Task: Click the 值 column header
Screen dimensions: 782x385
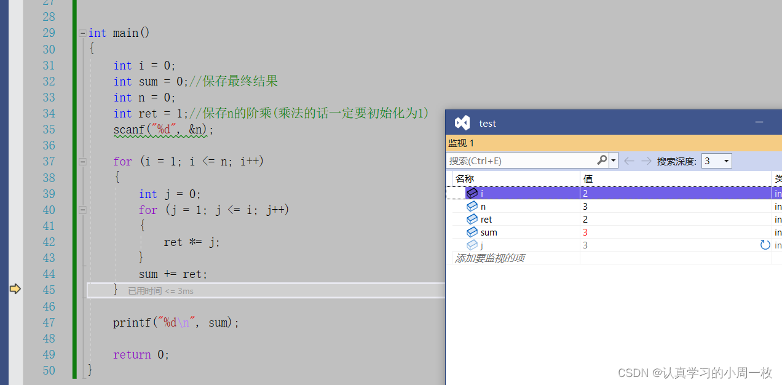Action: pos(588,178)
